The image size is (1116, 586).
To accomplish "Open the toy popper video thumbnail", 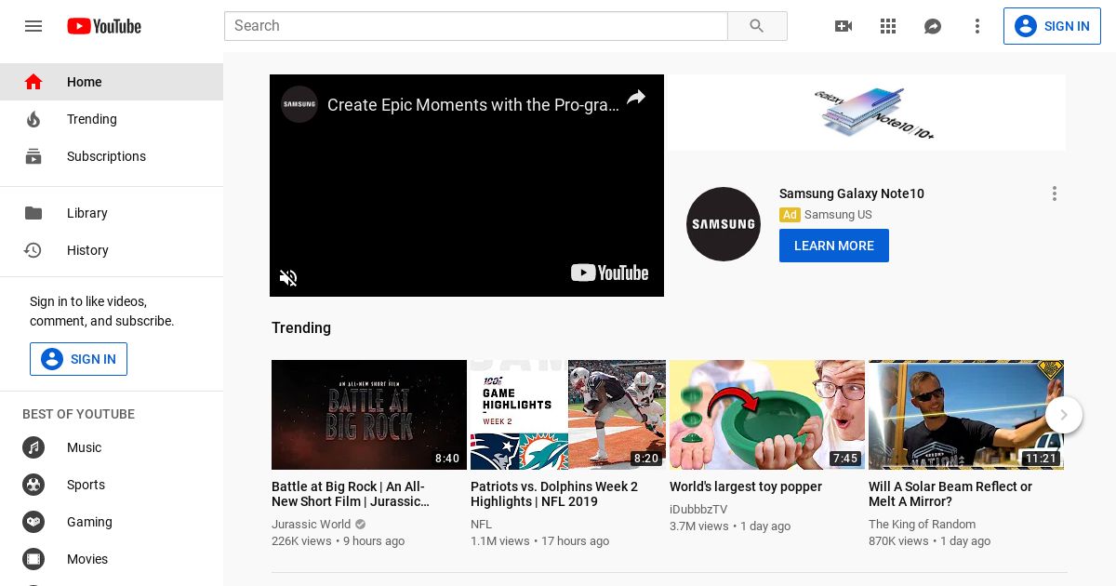I will tap(767, 415).
